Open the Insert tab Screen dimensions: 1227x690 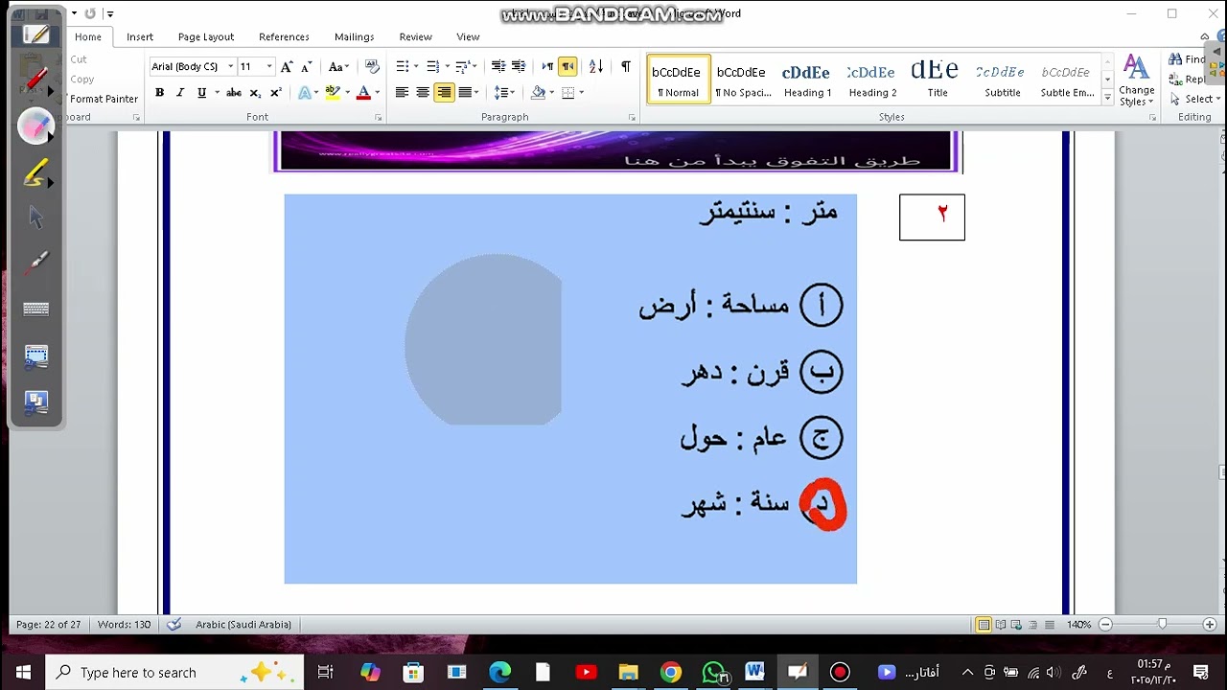pos(140,36)
